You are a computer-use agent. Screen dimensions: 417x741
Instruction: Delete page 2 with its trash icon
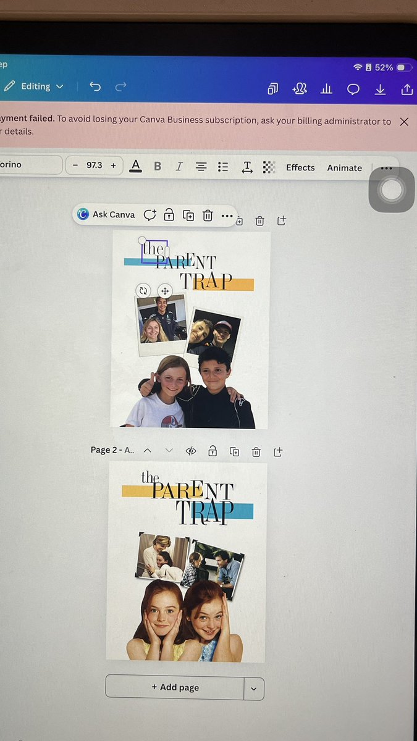pos(256,452)
